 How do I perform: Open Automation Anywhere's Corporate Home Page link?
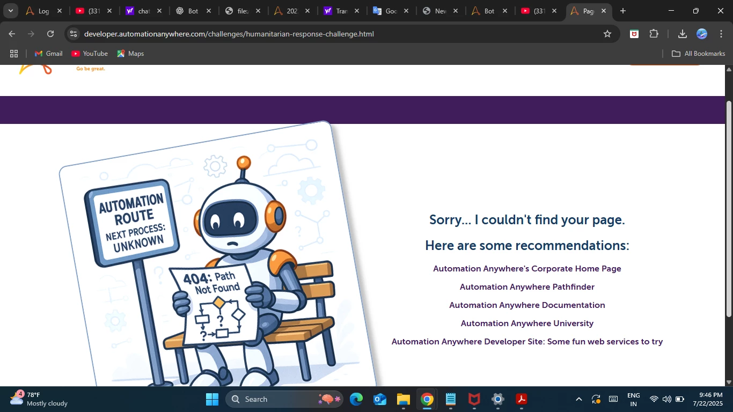tap(527, 269)
